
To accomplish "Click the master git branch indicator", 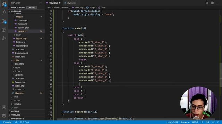I will [8, 122].
